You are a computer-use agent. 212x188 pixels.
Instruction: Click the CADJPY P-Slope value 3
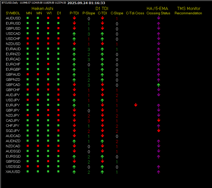point(89,121)
